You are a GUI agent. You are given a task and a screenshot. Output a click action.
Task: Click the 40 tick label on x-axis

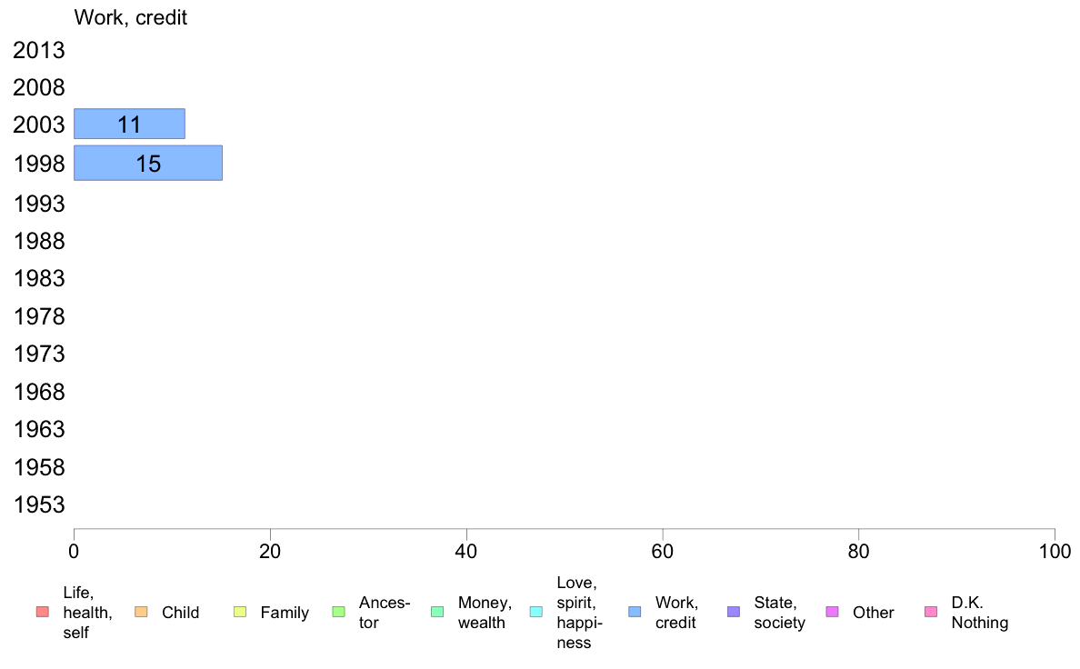pyautogui.click(x=466, y=550)
